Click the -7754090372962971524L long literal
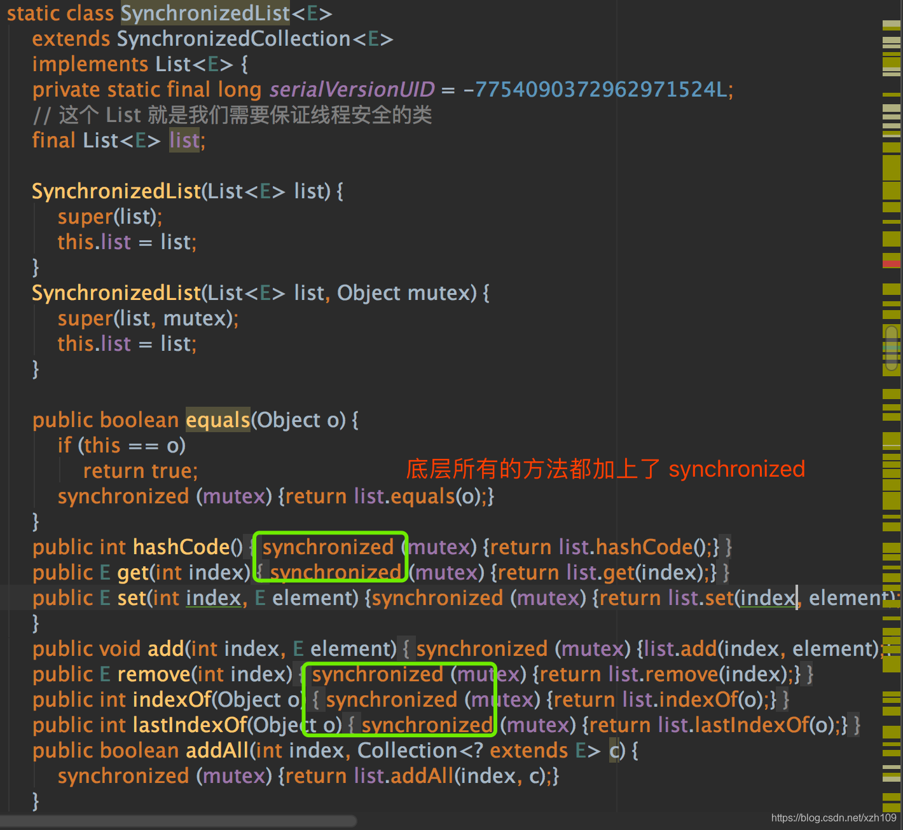Screen dimensions: 903x830 click(x=595, y=90)
